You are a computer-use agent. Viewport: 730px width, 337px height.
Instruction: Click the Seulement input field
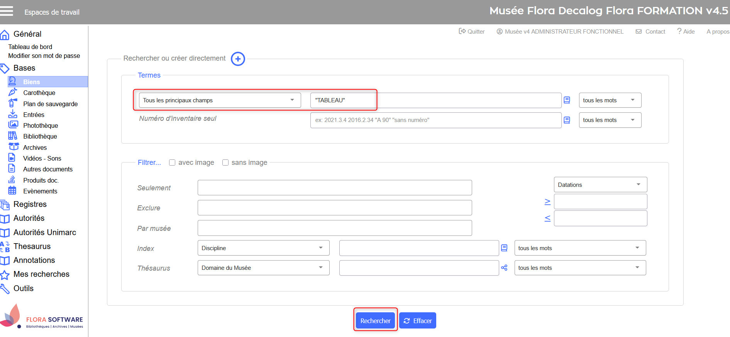[334, 188]
